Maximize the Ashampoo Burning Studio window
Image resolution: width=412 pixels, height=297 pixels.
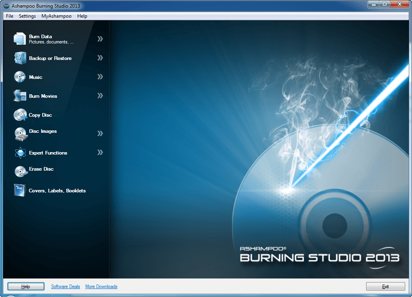point(384,4)
